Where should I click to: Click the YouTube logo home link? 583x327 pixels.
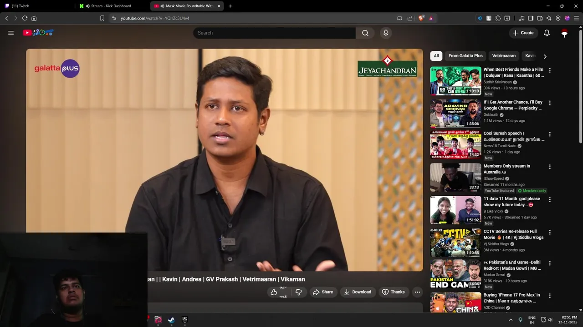pos(38,33)
